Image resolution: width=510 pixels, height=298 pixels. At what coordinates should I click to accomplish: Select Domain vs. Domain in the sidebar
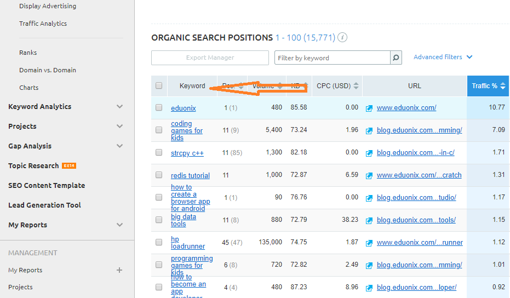point(48,70)
